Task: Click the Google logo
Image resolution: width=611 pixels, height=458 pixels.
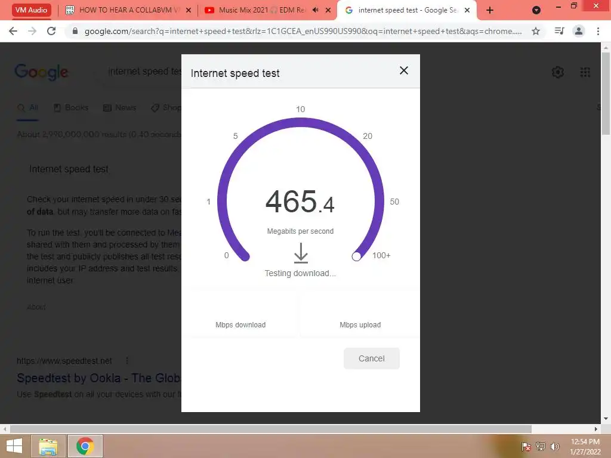Action: (41, 72)
